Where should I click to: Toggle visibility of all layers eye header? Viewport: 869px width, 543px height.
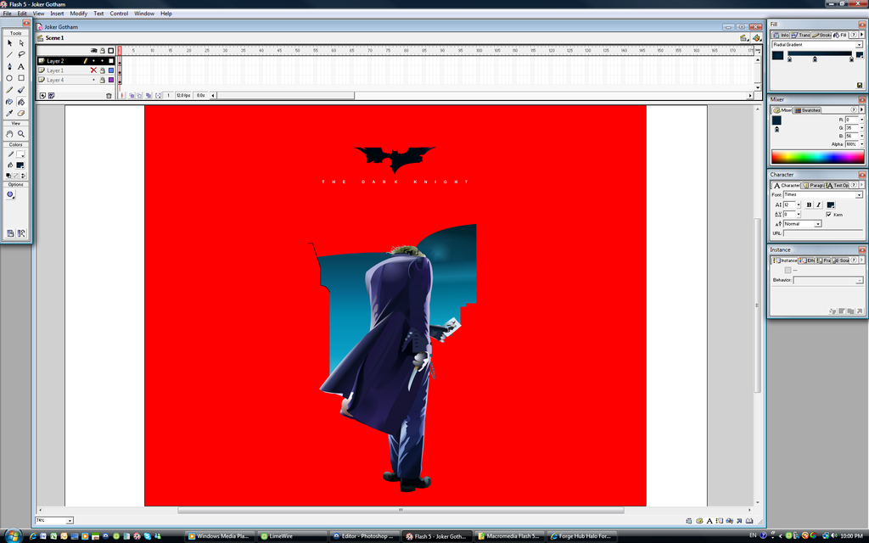tap(93, 50)
